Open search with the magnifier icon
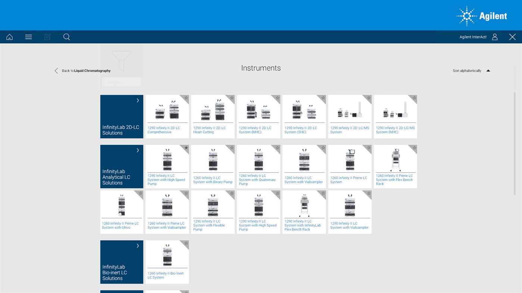This screenshot has height=293, width=522. click(x=66, y=37)
